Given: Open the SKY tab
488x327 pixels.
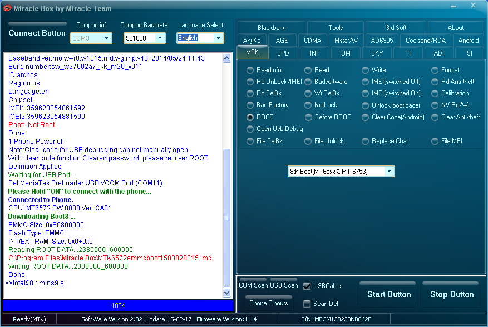Looking at the screenshot, I should click(x=377, y=53).
